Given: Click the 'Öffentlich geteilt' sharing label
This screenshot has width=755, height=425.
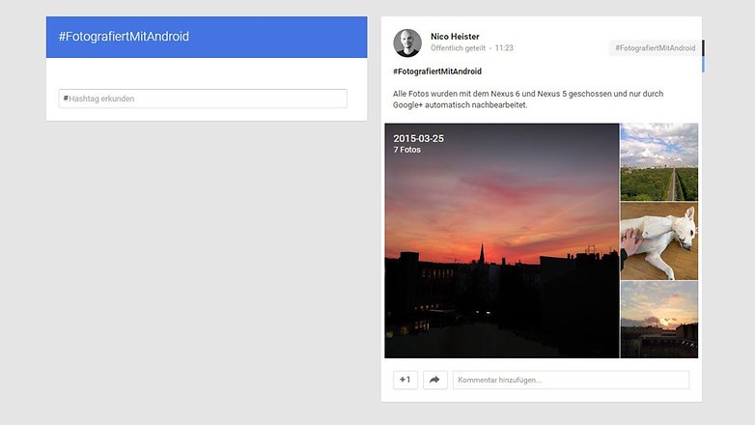Looking at the screenshot, I should (x=458, y=47).
